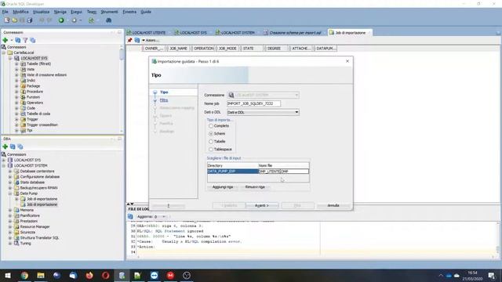502x282 pixels.
Task: Click green plus icon in DBA panel
Action: 5,146
